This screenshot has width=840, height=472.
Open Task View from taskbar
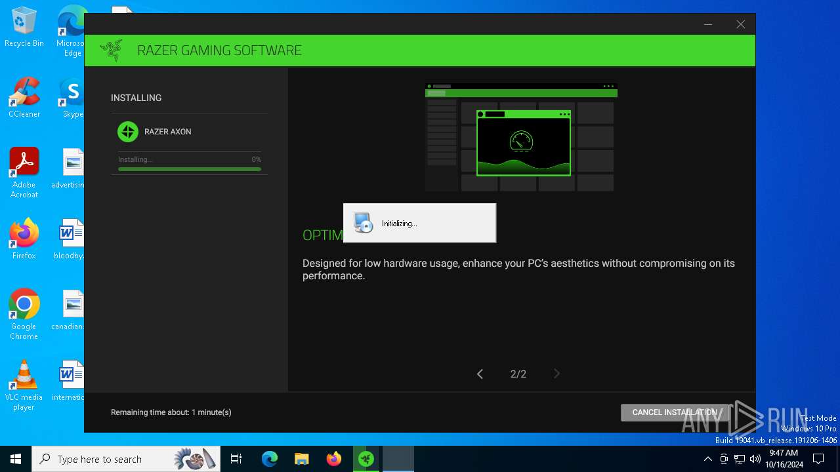[237, 459]
